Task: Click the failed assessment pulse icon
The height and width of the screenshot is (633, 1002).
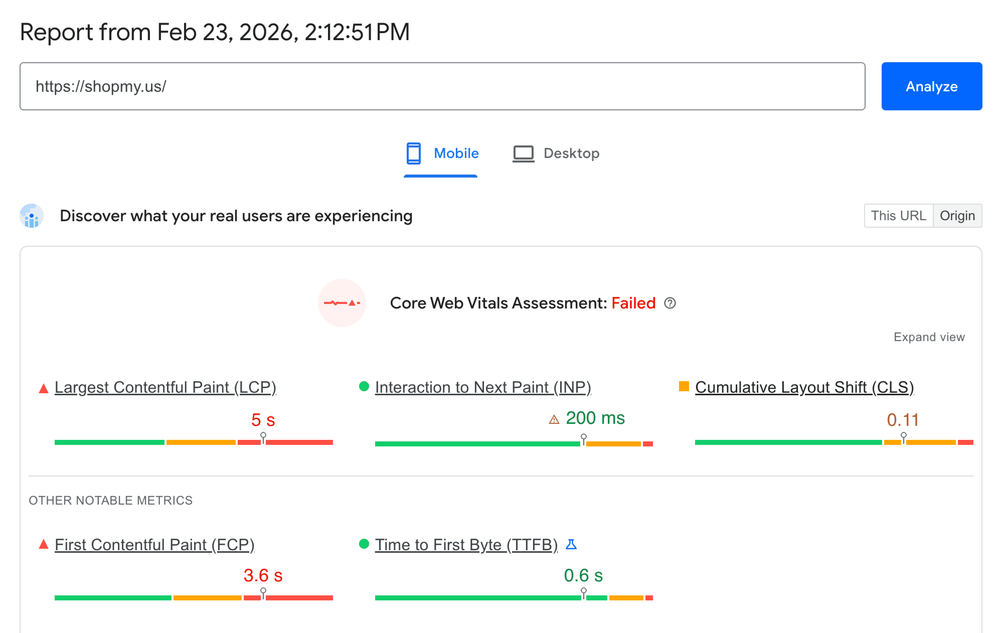Action: point(342,303)
